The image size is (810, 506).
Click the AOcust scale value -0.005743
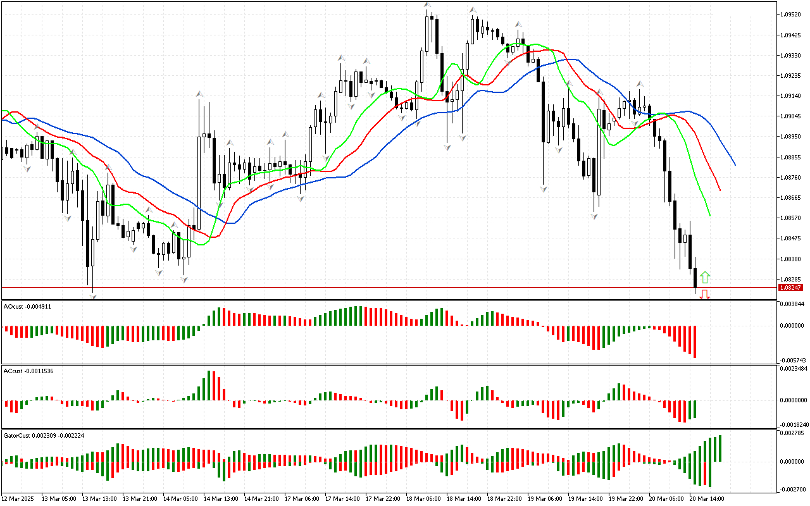[x=793, y=359]
